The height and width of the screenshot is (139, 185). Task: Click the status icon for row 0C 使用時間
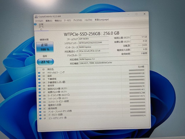point(40,109)
